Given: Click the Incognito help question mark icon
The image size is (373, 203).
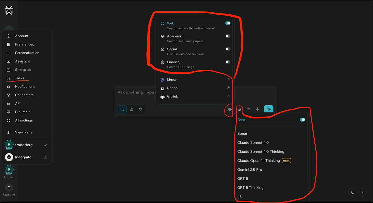Looking at the screenshot, I should [45, 157].
